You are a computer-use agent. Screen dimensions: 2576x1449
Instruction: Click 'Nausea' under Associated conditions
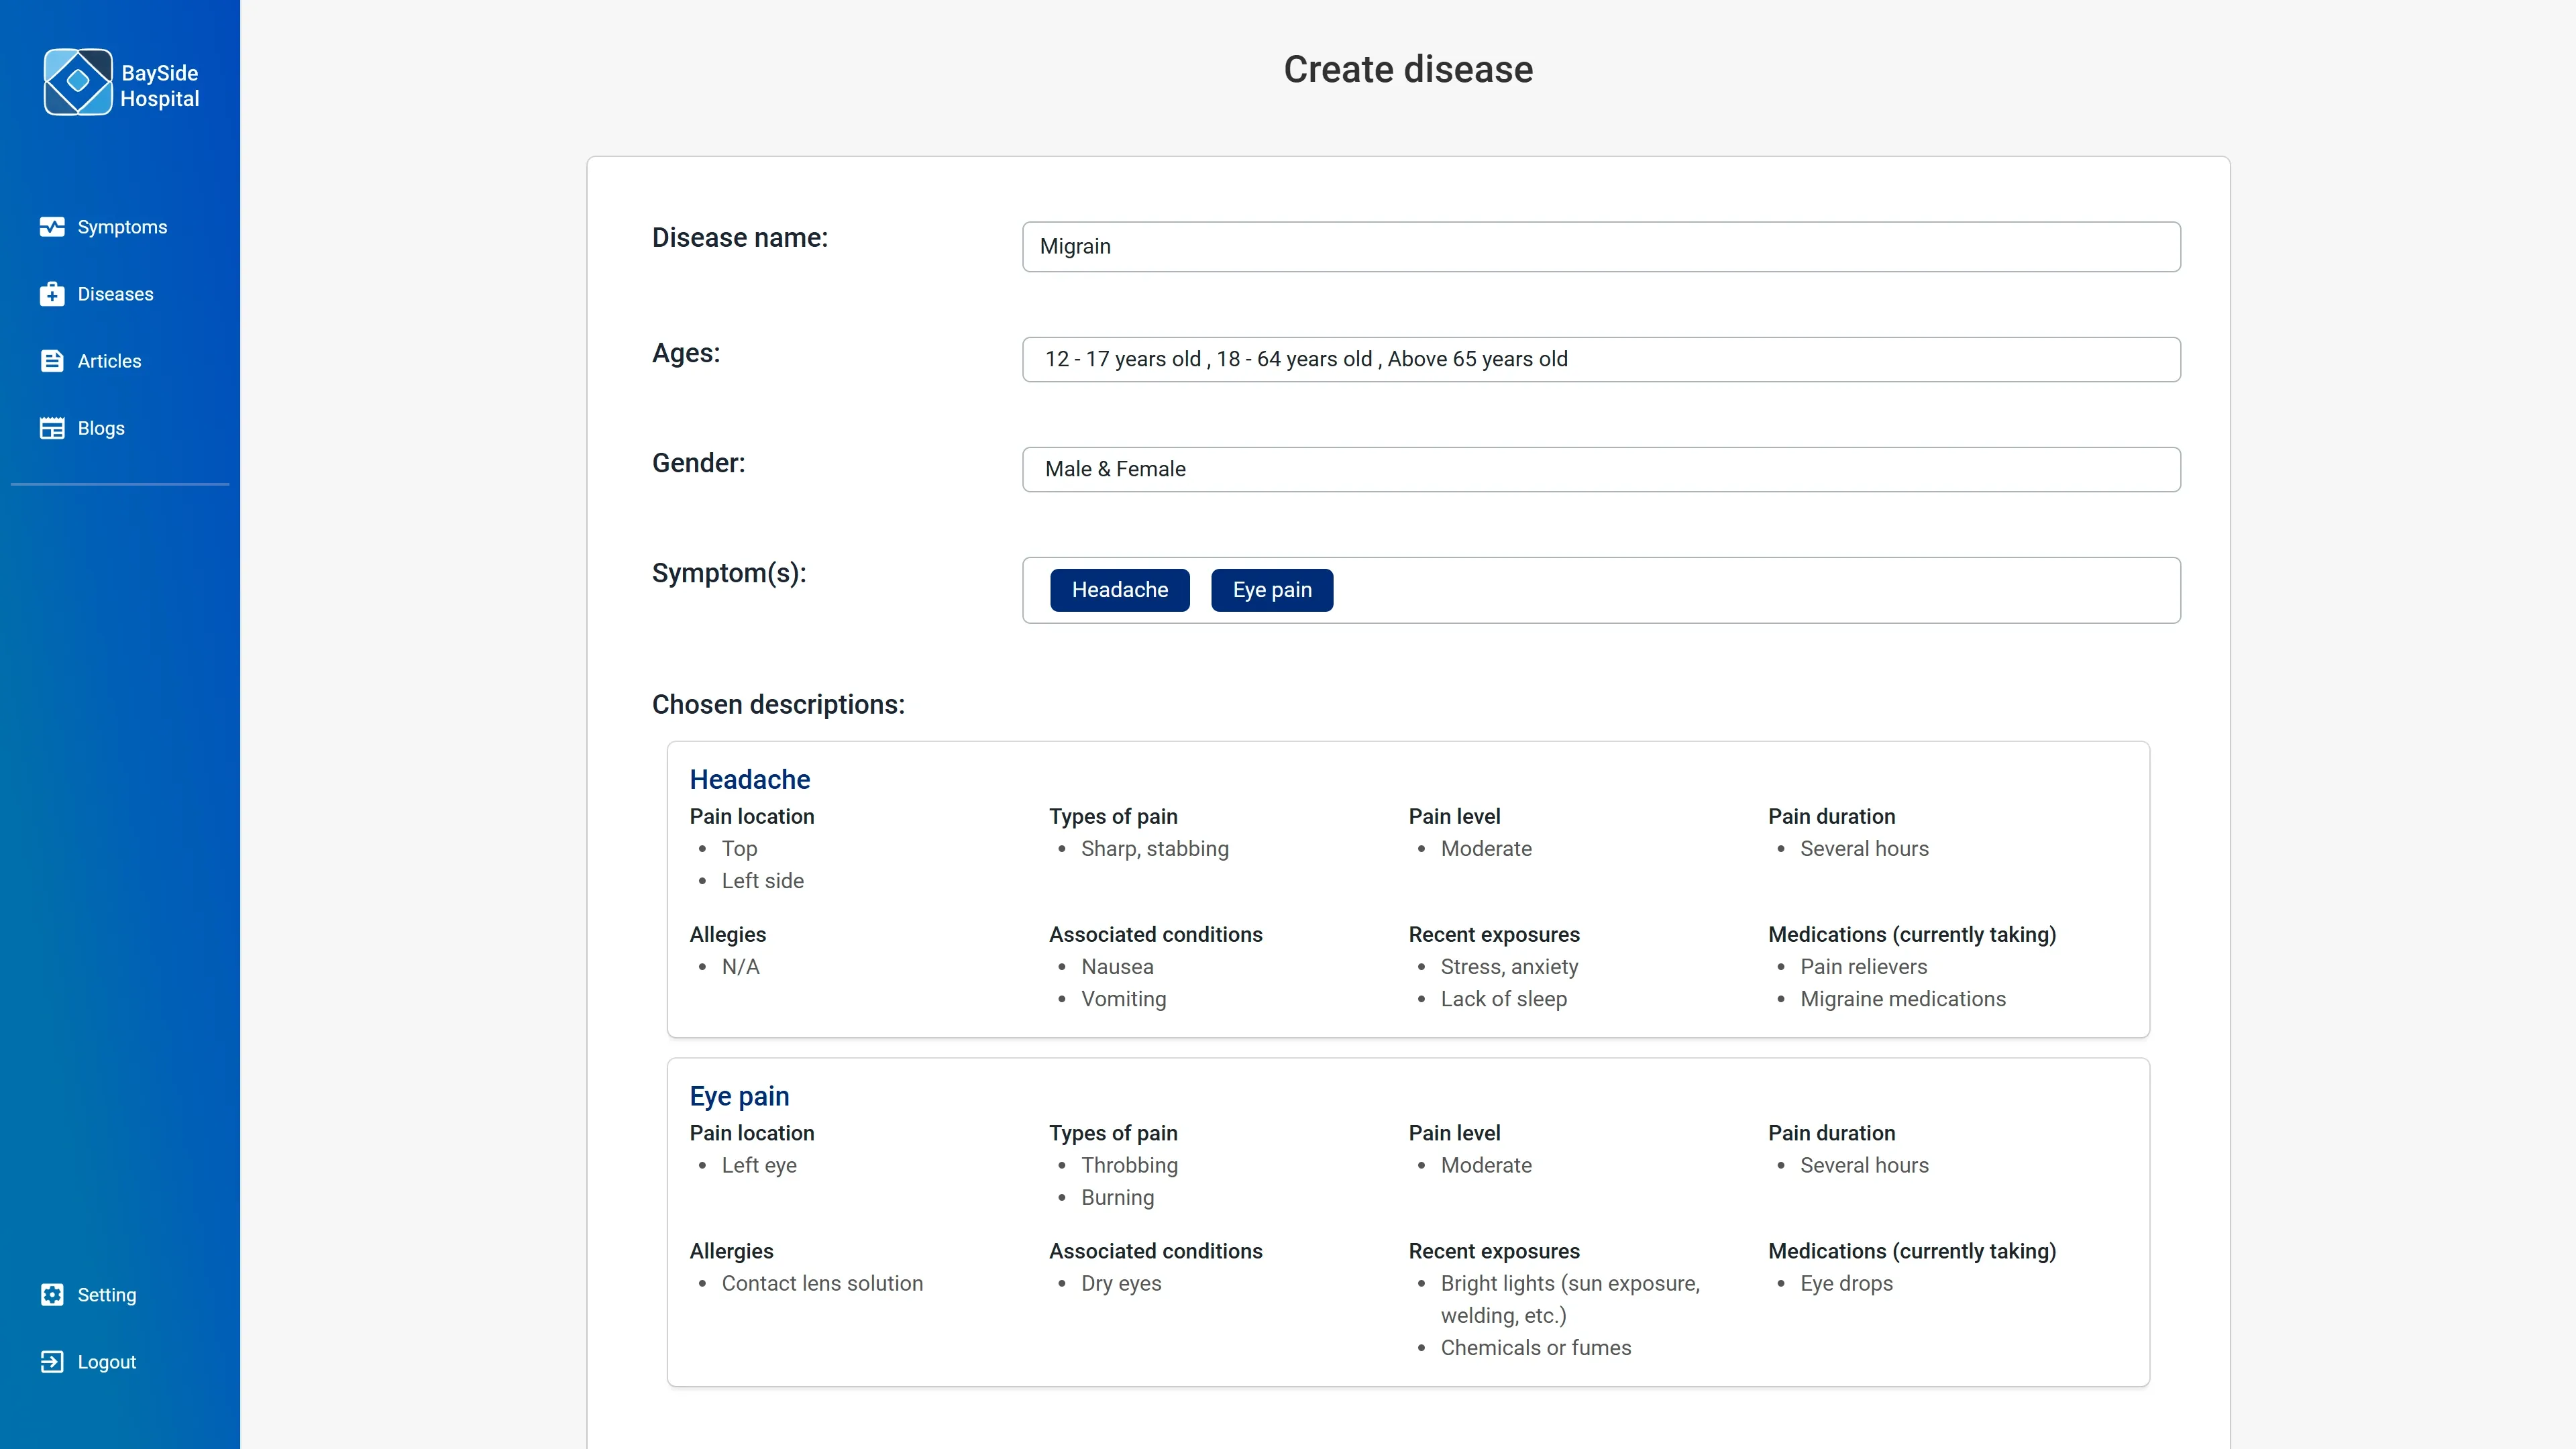[1117, 967]
